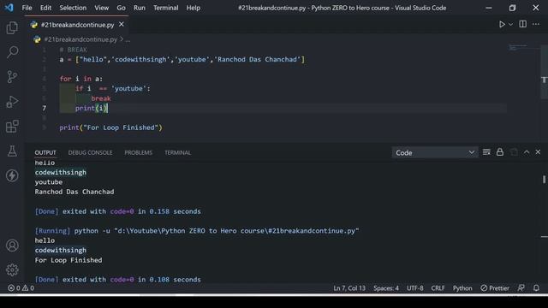
Task: Run the Python file with play button
Action: pos(502,25)
